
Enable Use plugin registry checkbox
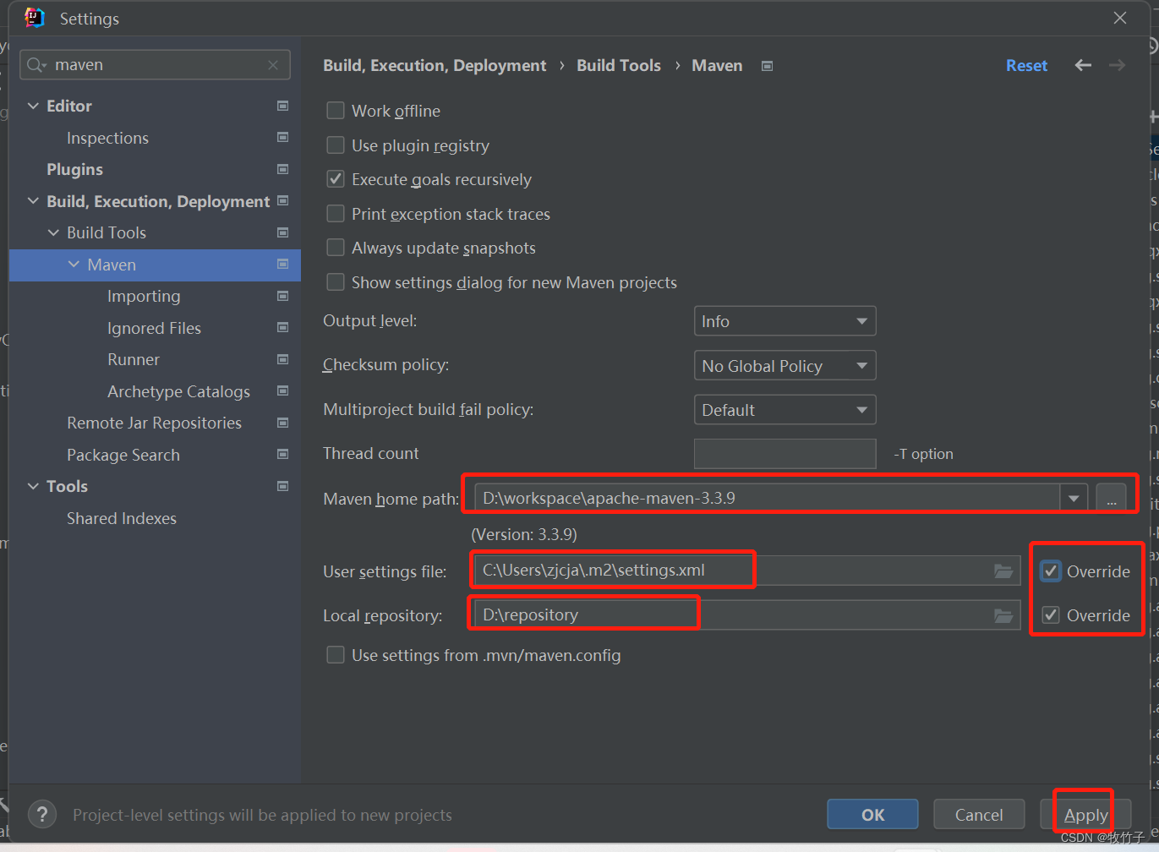[x=336, y=145]
